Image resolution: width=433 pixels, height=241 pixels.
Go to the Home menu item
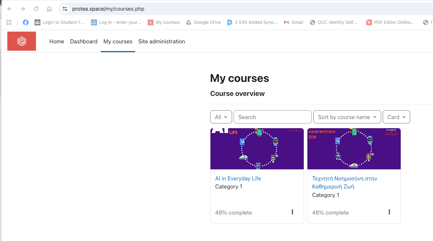point(57,42)
